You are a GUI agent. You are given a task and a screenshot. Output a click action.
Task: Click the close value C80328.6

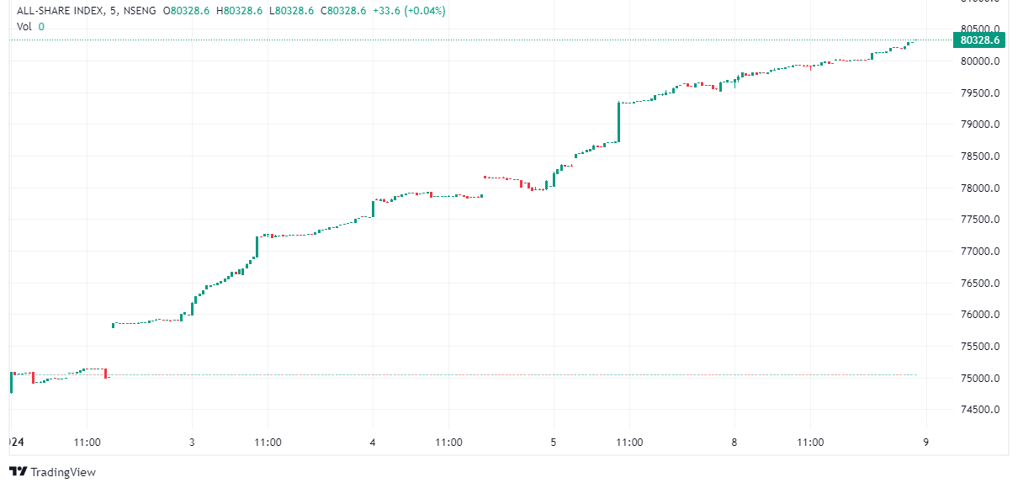(342, 11)
